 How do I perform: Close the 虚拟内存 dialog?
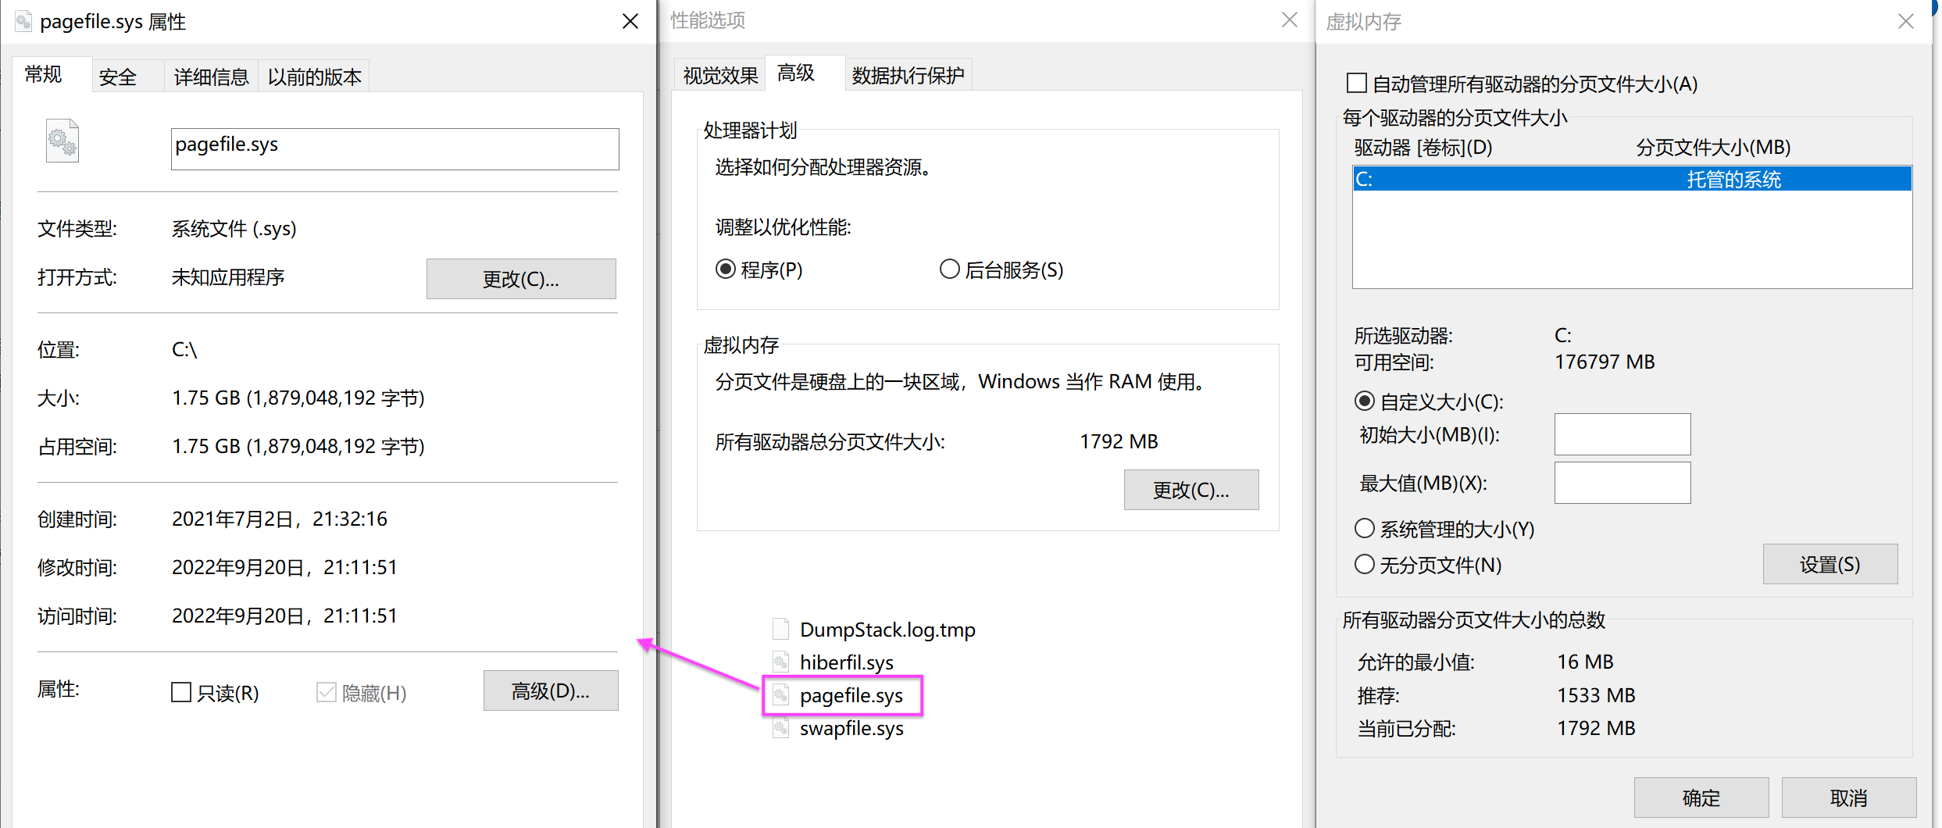click(x=1906, y=21)
